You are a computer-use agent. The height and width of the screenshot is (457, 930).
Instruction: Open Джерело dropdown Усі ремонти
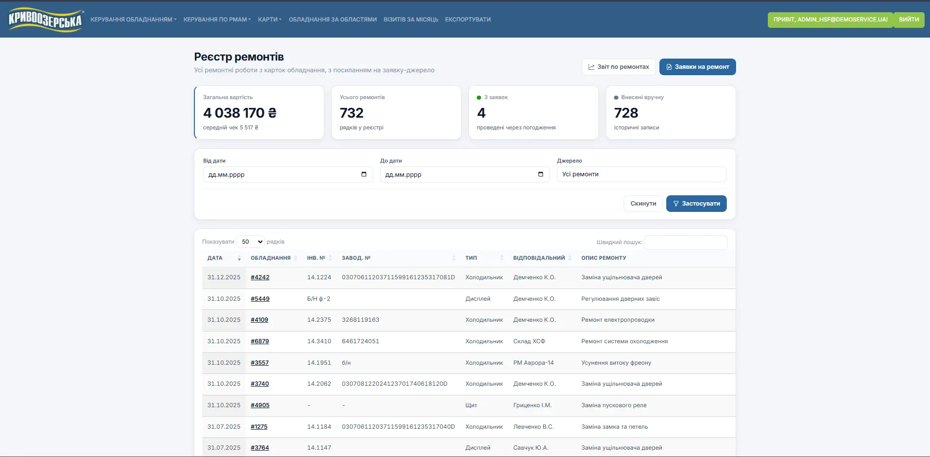(x=641, y=174)
